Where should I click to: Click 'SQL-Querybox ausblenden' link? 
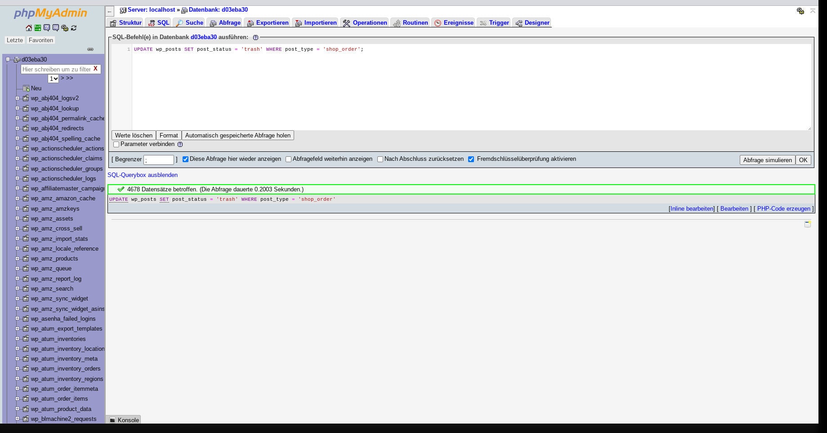click(x=143, y=175)
